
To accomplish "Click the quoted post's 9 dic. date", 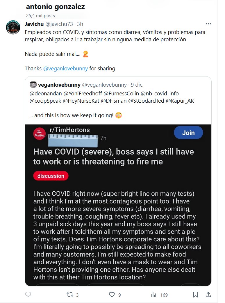I will pyautogui.click(x=137, y=85).
